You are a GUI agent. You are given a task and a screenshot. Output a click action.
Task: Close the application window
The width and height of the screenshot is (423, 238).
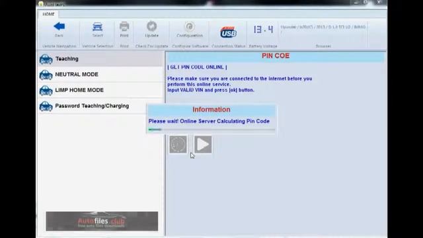[x=379, y=2]
